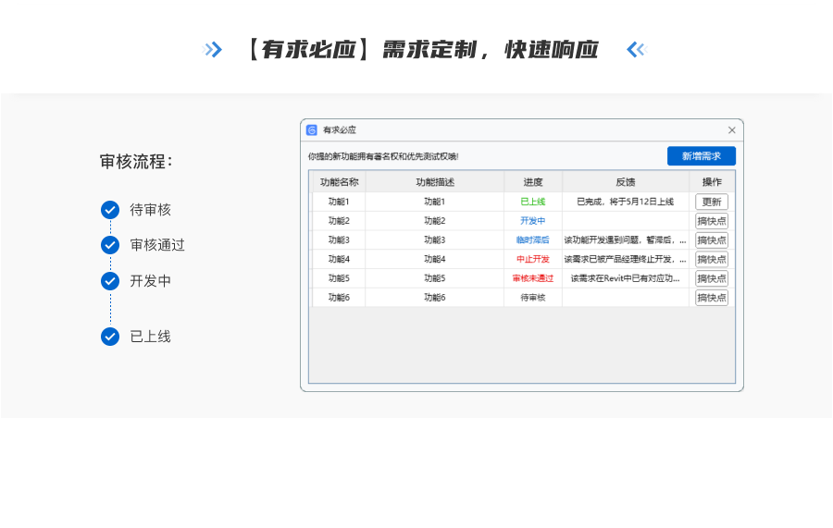Screen dimensions: 833x528
Task: Click the left double-chevron icon beside the banner title
Action: tap(213, 50)
